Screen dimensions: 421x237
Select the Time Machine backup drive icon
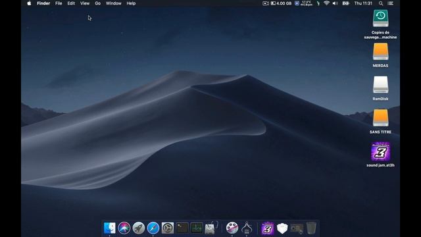click(380, 18)
